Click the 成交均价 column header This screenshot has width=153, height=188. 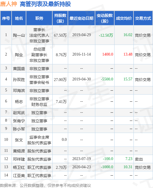(x=124, y=18)
